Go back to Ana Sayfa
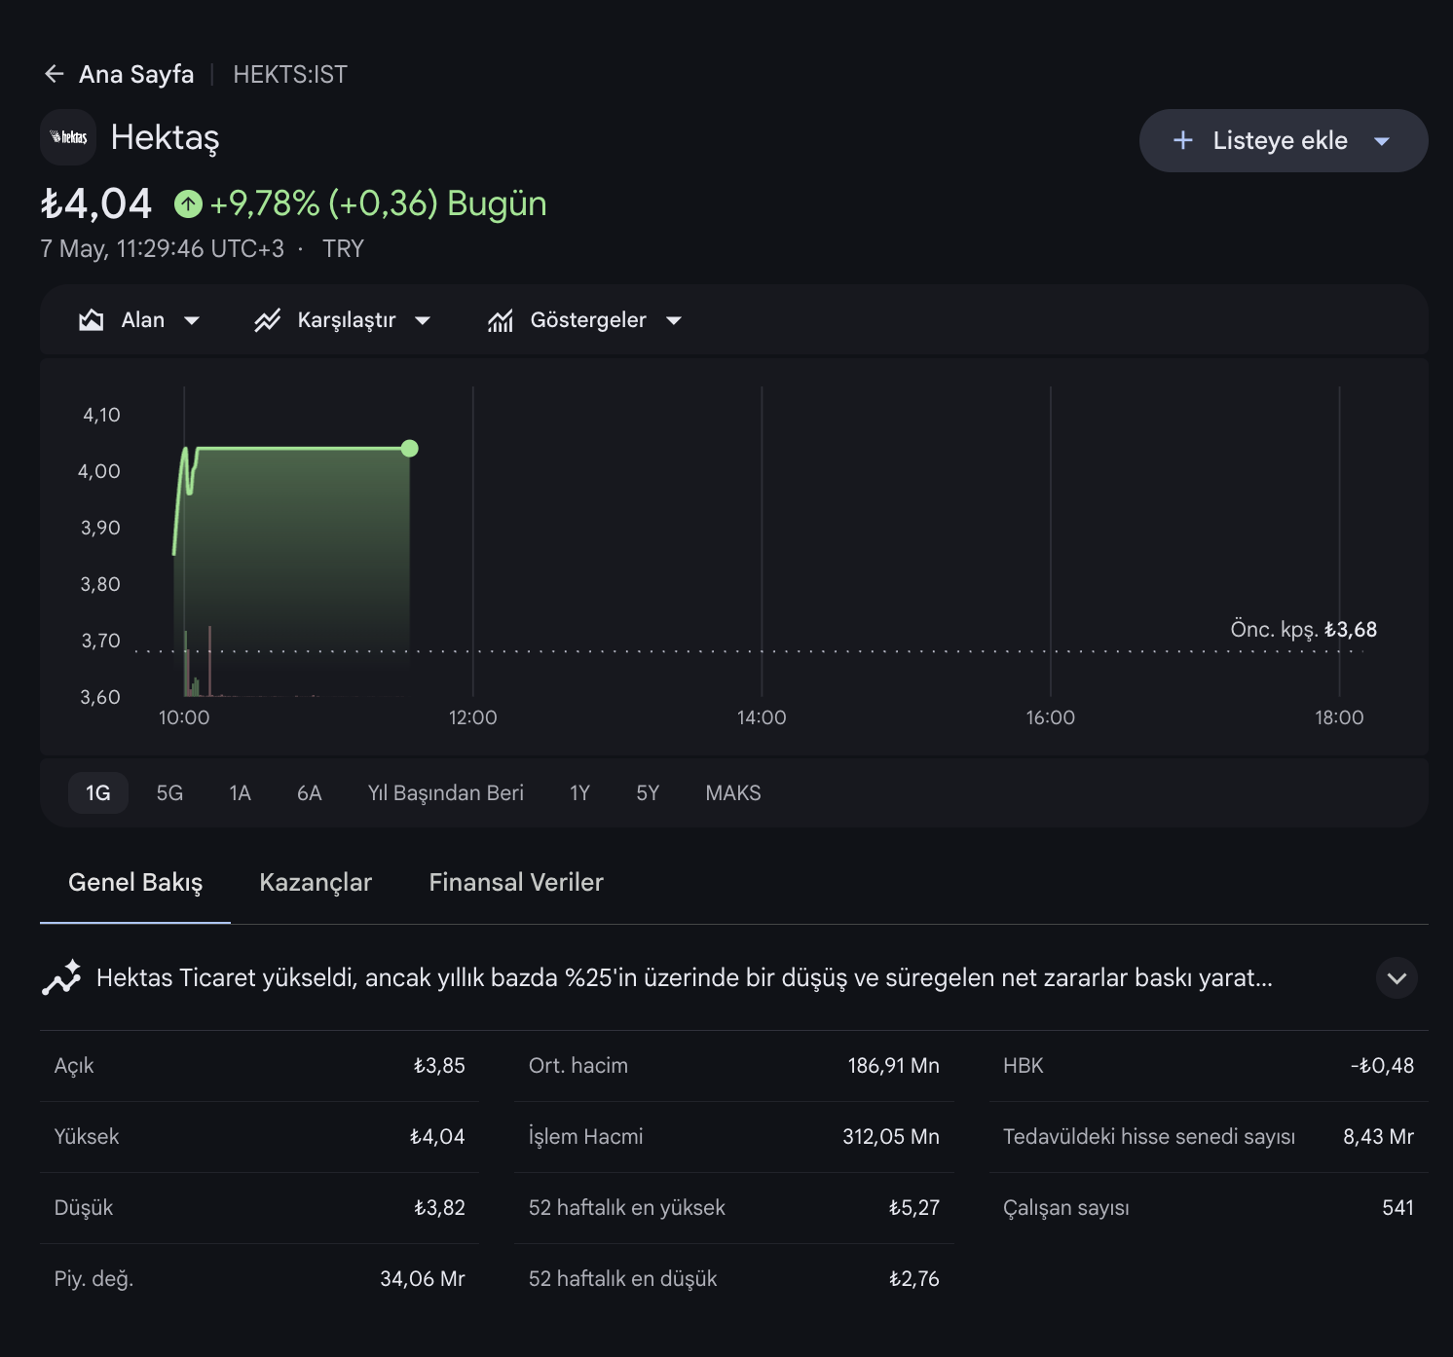This screenshot has width=1453, height=1357. click(x=136, y=74)
